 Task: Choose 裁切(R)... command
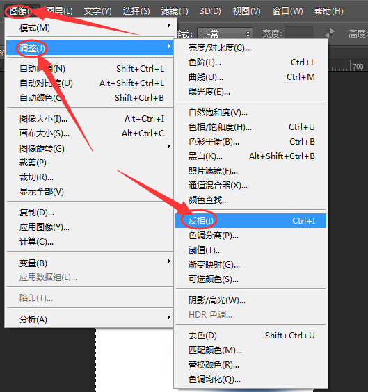90,177
